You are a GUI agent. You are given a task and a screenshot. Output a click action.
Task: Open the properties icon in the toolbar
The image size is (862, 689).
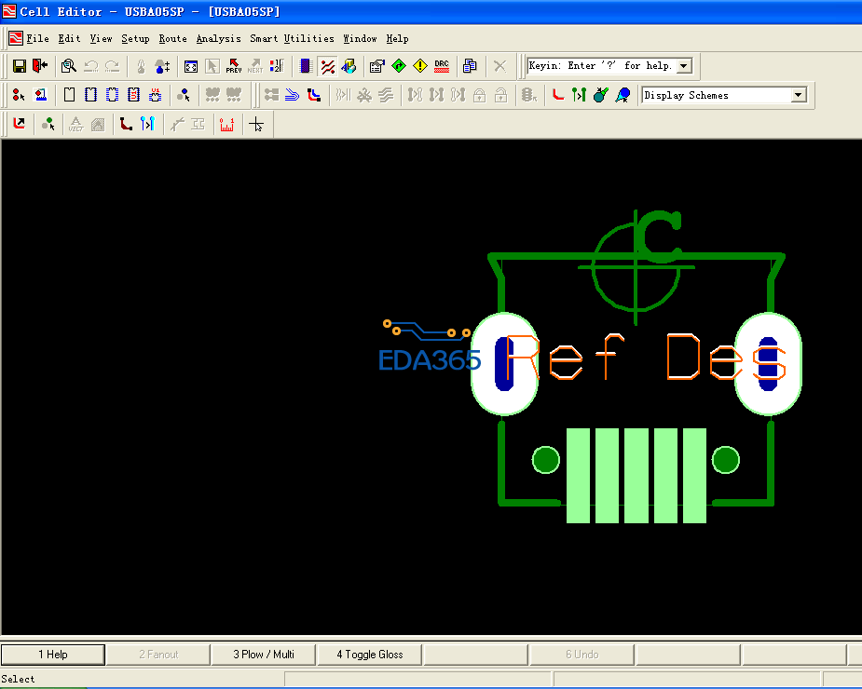click(x=376, y=66)
